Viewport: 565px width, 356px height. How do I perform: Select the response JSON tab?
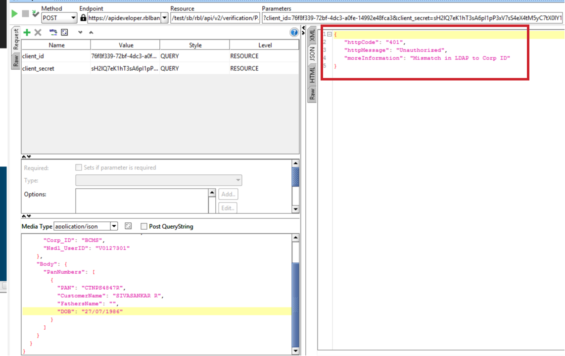tap(312, 54)
